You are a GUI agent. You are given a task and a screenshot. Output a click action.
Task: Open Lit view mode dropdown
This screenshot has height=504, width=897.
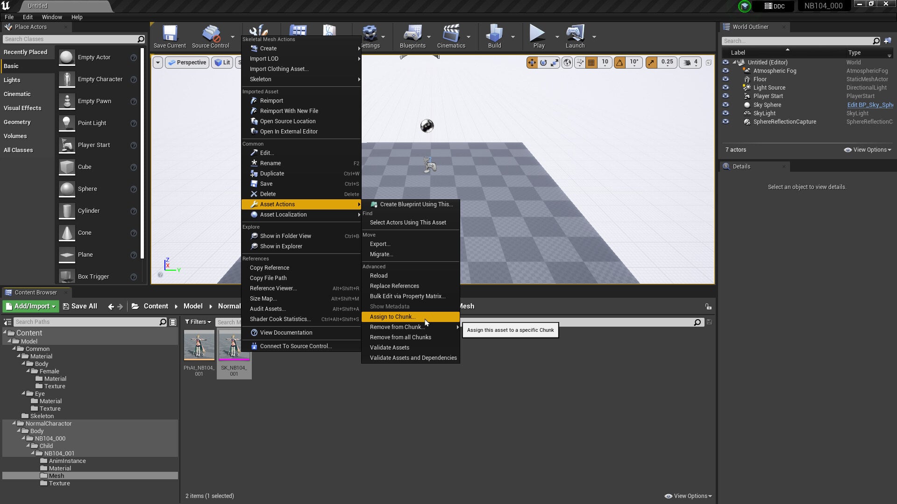222,63
